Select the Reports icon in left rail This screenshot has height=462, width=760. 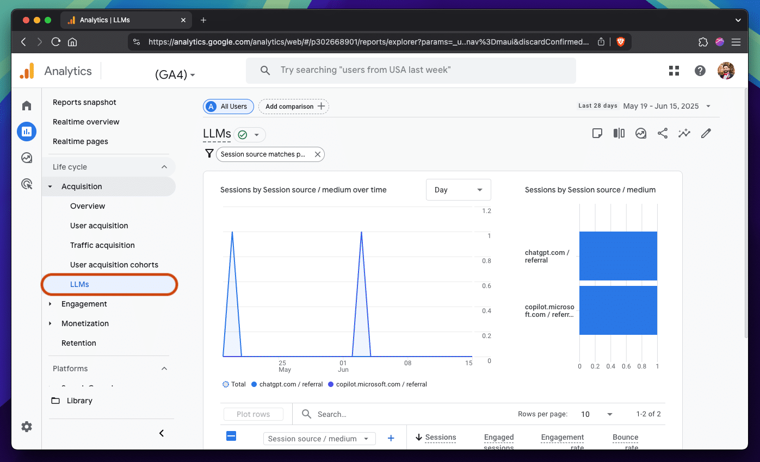point(27,131)
